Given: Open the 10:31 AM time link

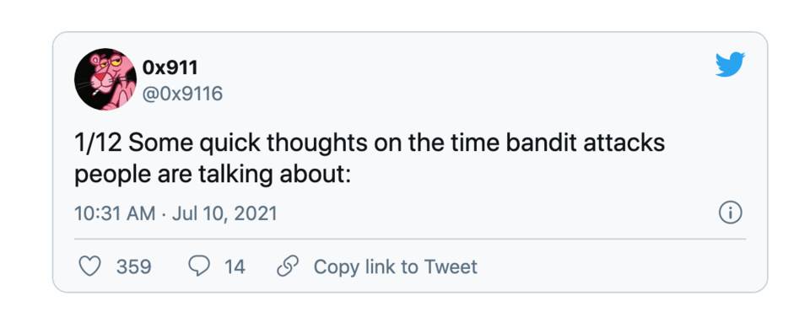Looking at the screenshot, I should (115, 213).
